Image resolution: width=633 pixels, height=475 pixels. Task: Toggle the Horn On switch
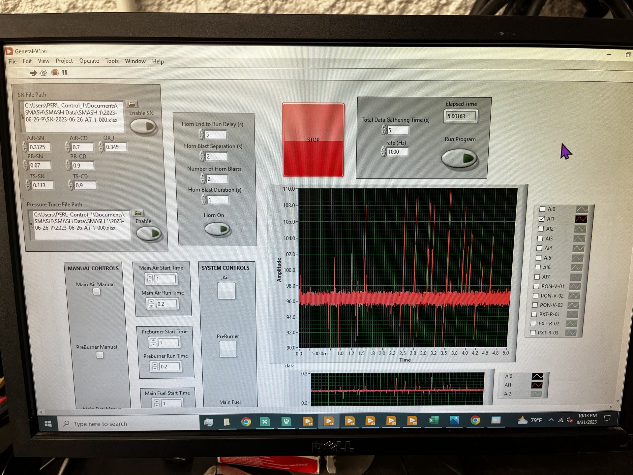click(217, 229)
